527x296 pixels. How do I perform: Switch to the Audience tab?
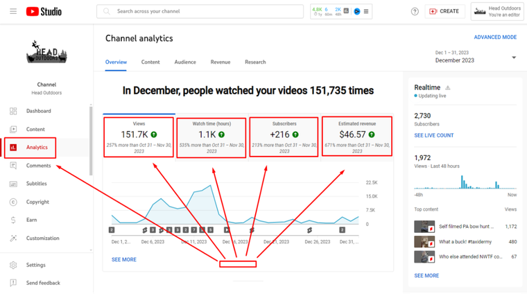point(185,62)
